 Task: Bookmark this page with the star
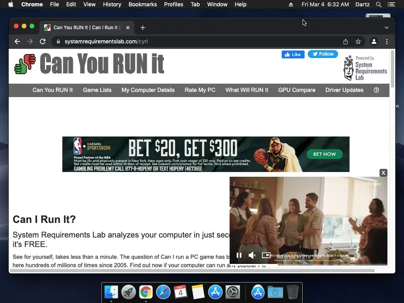pos(358,41)
